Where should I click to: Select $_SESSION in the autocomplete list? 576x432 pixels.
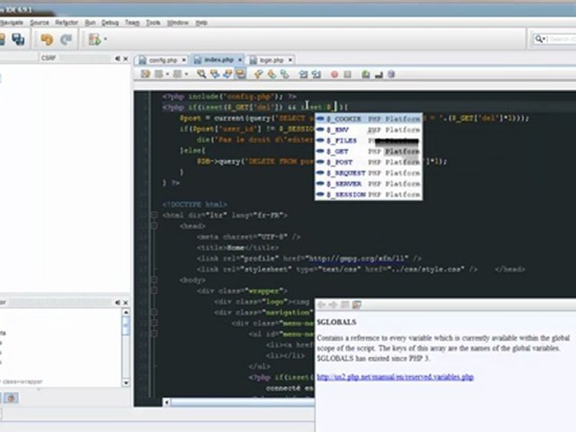pos(368,194)
